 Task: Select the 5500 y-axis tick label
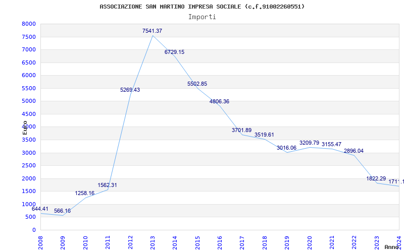pyautogui.click(x=29, y=88)
